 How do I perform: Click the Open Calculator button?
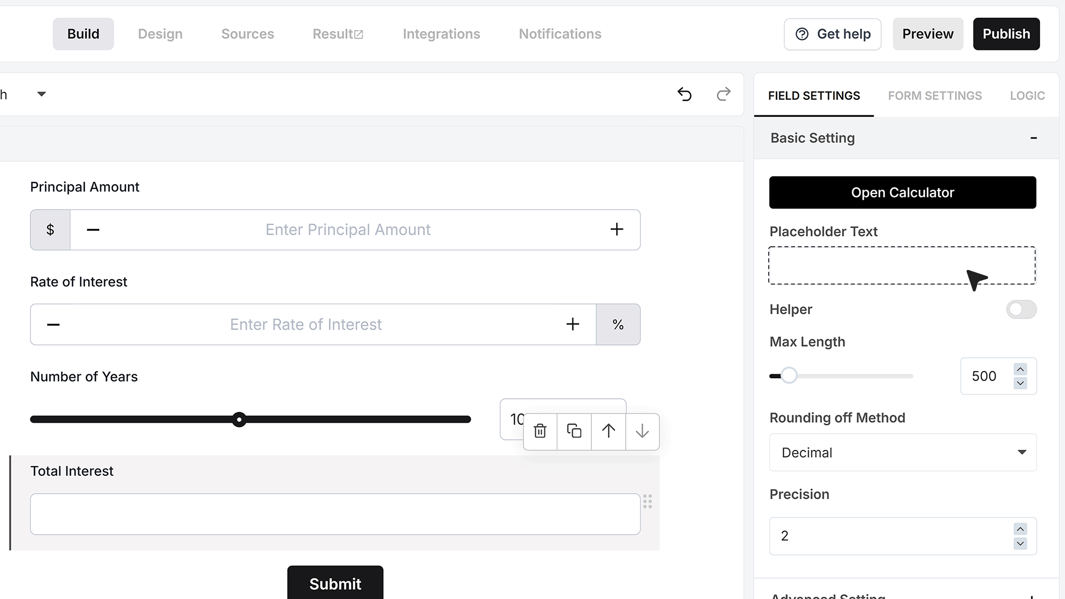(902, 192)
